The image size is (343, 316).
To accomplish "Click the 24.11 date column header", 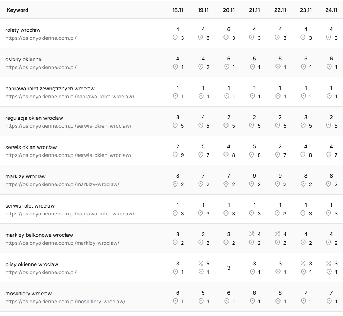I will [331, 10].
